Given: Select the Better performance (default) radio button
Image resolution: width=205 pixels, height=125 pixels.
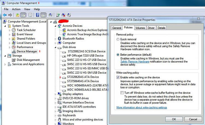Looking at the screenshot, I should coord(118,55).
